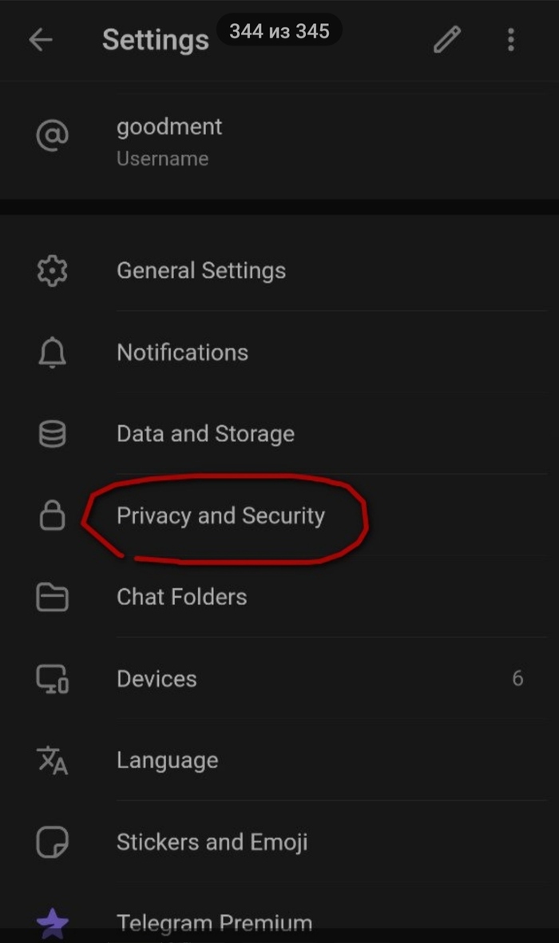Tap the Data and Storage database icon
Viewport: 559px width, 943px height.
(53, 434)
